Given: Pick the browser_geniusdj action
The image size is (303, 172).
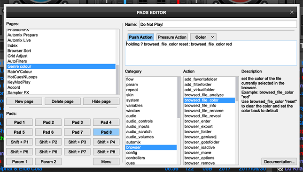Looking at the screenshot, I should [209, 137].
